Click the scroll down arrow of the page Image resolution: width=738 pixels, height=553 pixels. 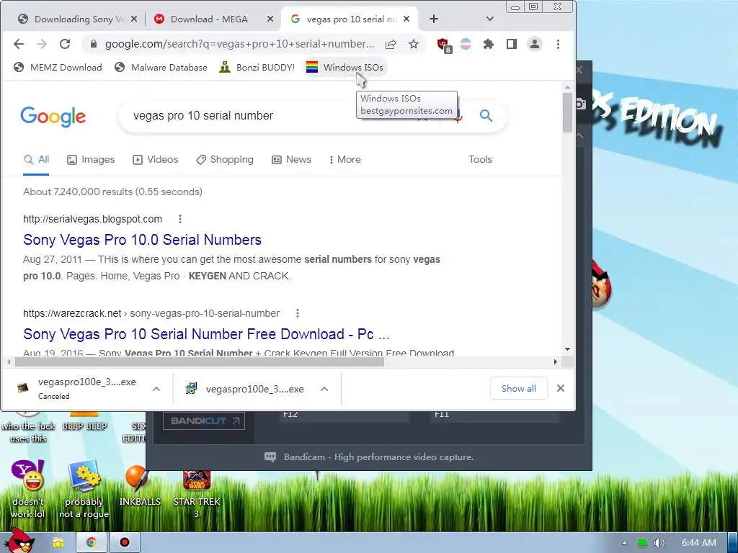(x=567, y=349)
